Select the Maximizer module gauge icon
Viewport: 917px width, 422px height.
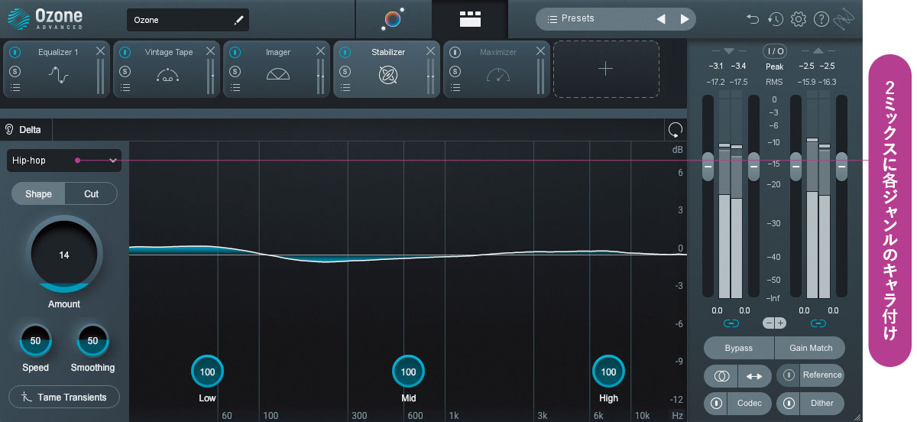[498, 74]
